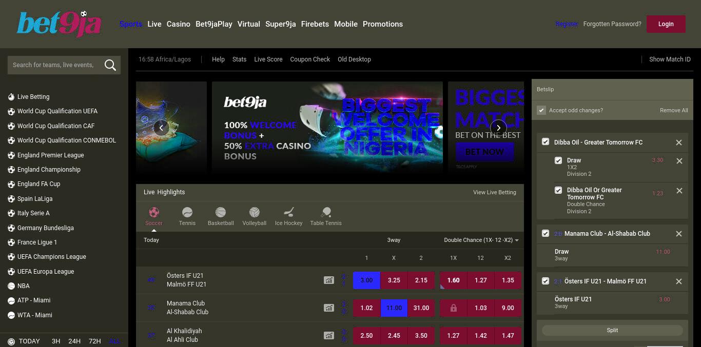Open Double Chance market dropdown
The image size is (701, 347).
coord(481,240)
